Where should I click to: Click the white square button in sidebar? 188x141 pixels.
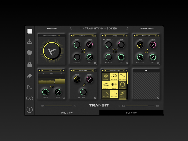(30, 31)
